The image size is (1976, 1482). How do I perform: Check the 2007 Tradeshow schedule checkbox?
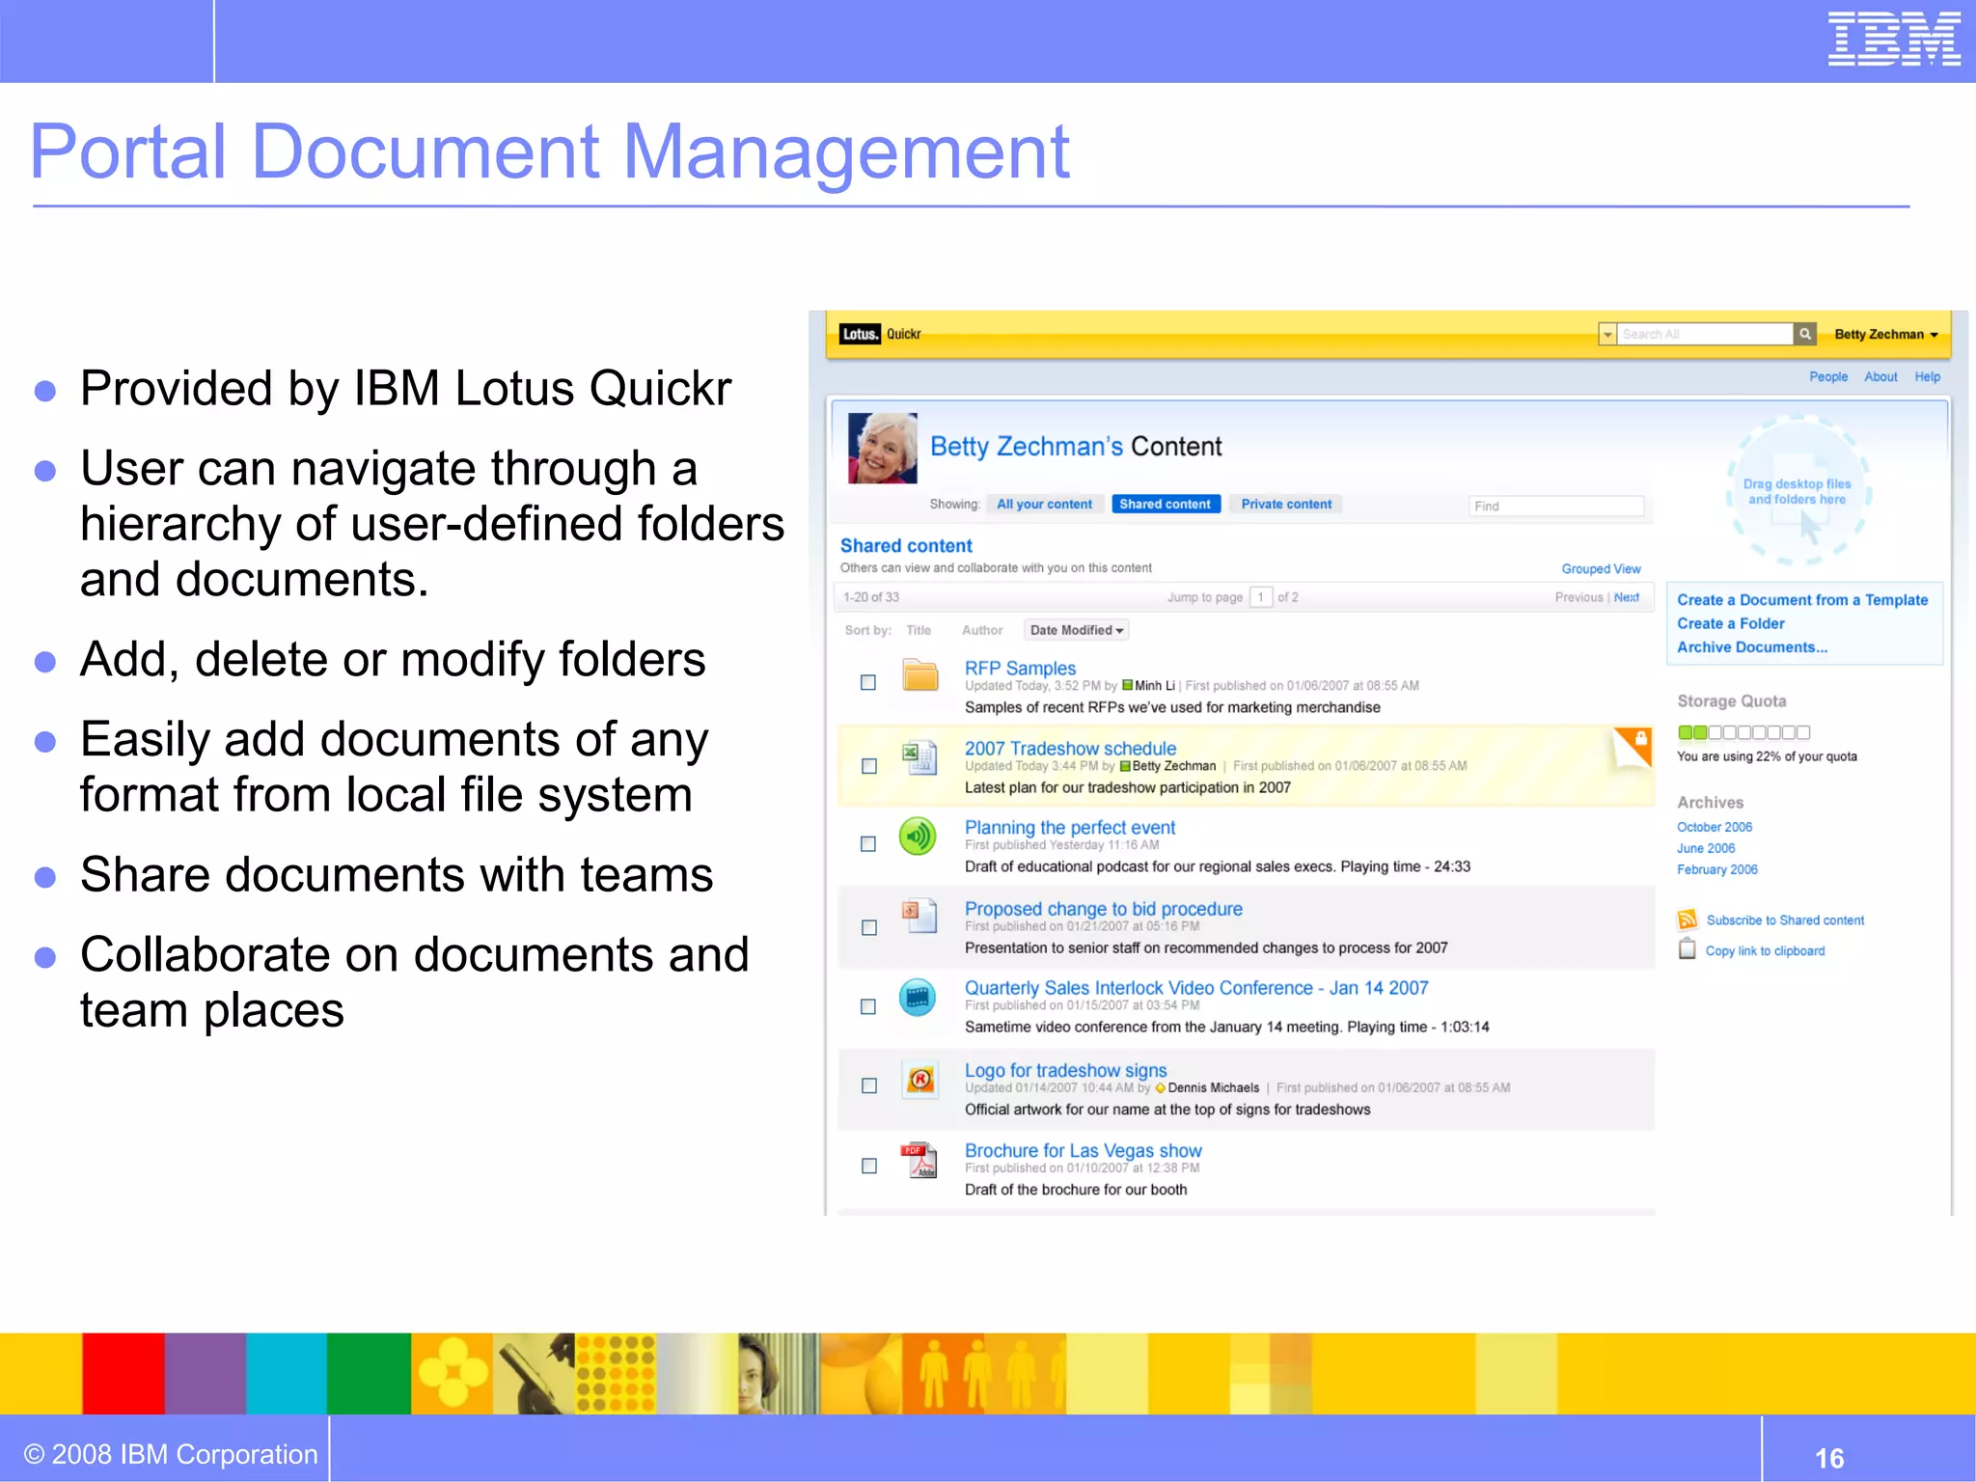[868, 765]
